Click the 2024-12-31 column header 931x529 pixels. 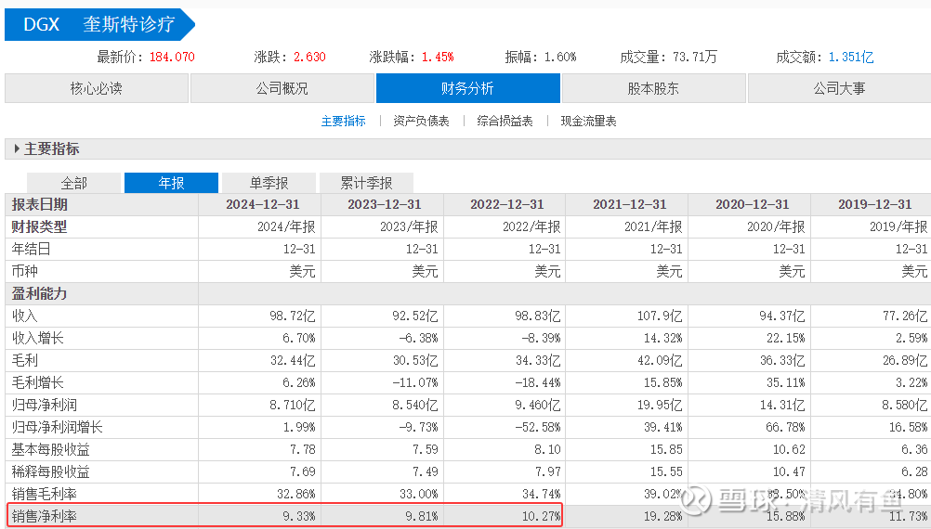pos(262,204)
